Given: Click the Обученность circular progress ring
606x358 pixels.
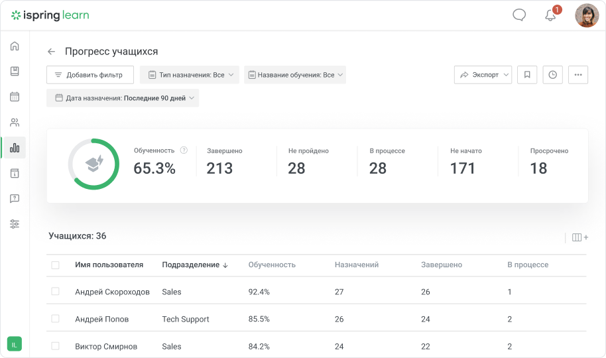Looking at the screenshot, I should coord(93,164).
